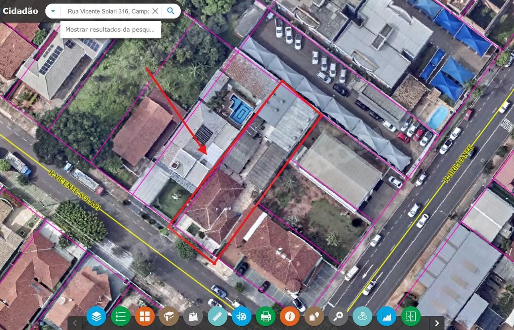514x330 pixels.
Task: Open the Layers tool in the bottom toolbar
Action: pos(96,316)
